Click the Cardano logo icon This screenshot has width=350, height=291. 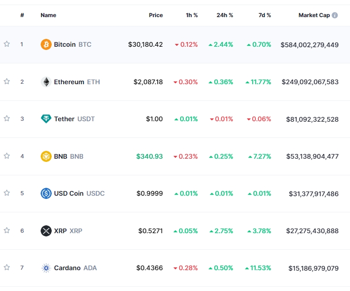coord(46,268)
